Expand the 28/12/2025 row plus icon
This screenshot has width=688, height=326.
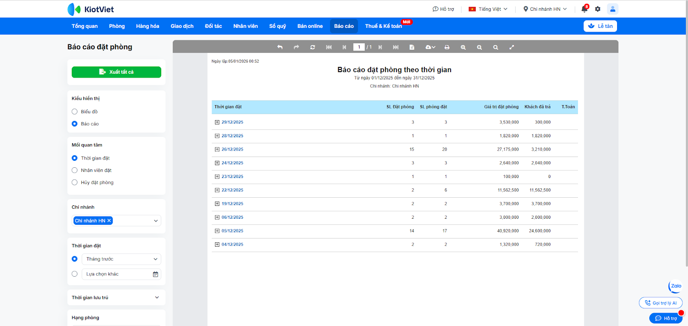pos(217,136)
